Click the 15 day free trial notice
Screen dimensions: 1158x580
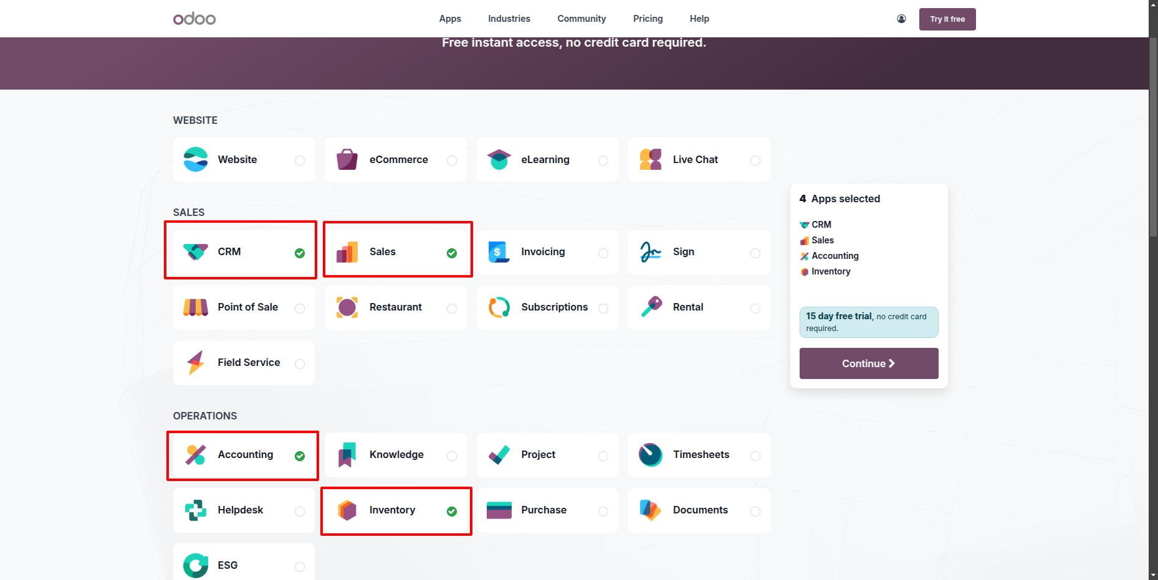(x=869, y=322)
